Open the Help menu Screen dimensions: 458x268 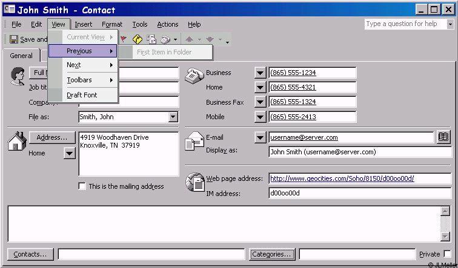pyautogui.click(x=194, y=24)
